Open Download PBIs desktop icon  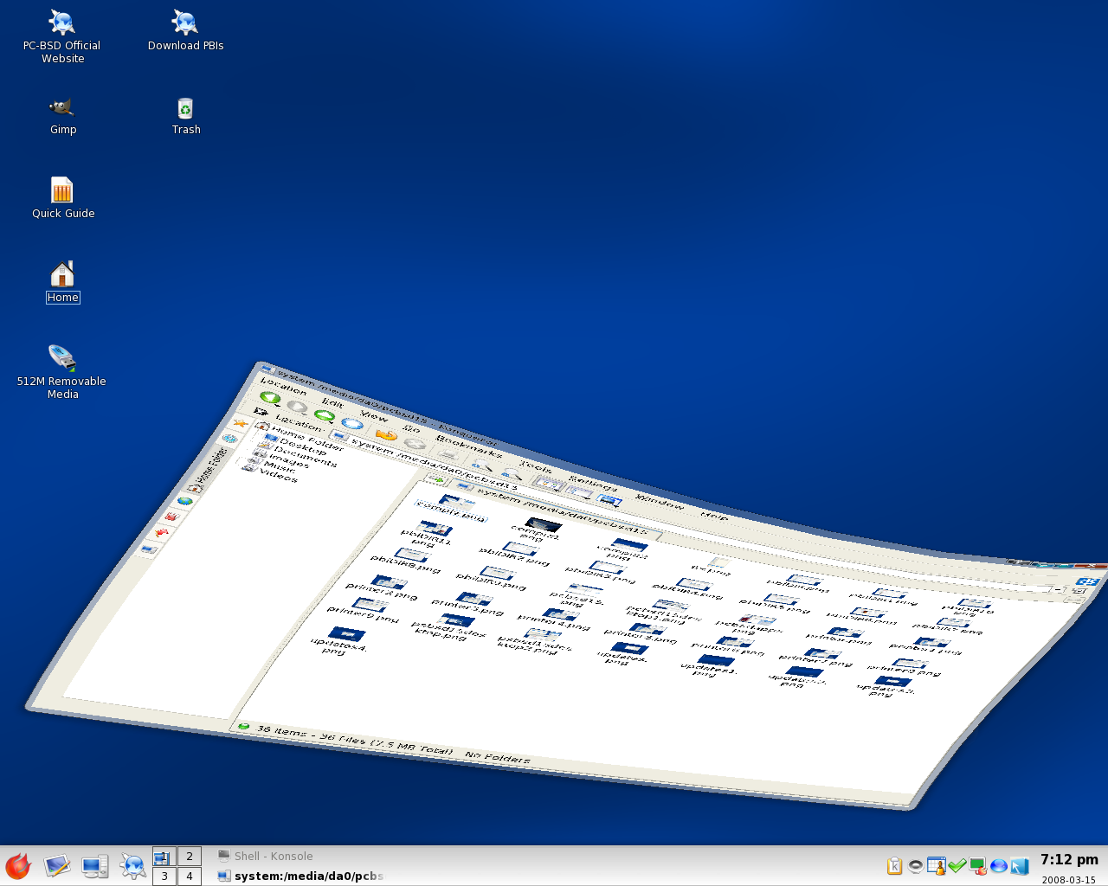click(x=185, y=31)
